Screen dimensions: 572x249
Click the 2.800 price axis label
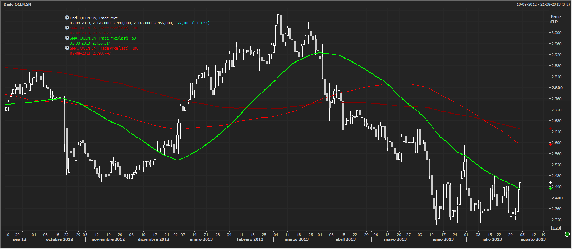tap(557, 88)
